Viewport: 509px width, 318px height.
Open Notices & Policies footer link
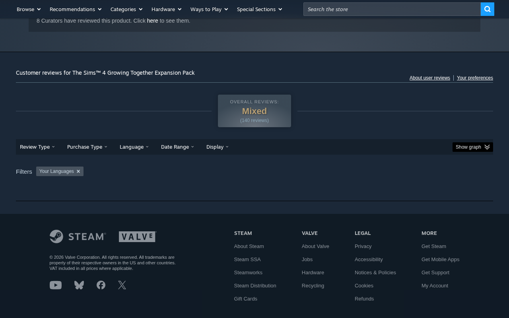pos(375,273)
